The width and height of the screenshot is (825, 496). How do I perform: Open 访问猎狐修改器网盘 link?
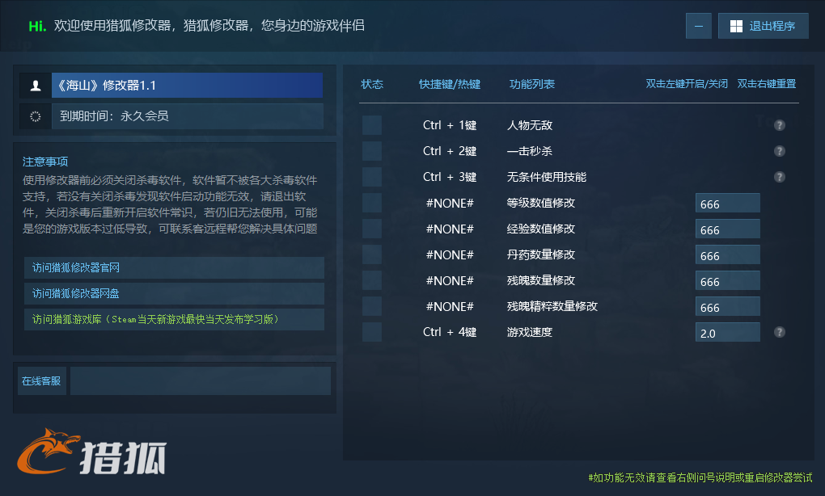(x=174, y=294)
